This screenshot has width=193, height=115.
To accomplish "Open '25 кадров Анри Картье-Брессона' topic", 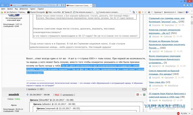I will click(167, 95).
